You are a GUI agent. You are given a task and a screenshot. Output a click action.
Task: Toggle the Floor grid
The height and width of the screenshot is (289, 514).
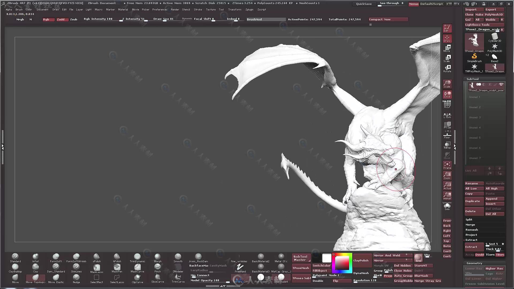(x=447, y=135)
